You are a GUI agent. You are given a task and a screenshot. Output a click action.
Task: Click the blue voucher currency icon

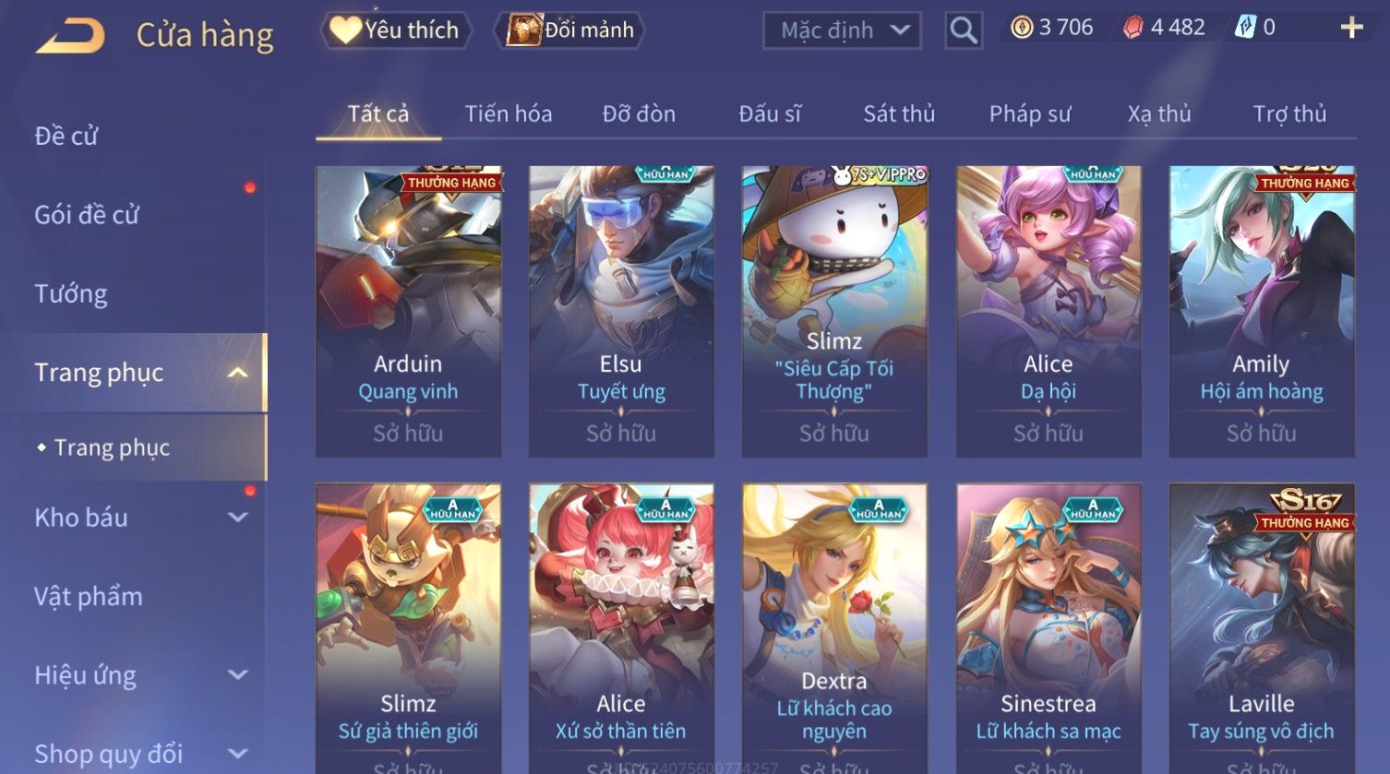(x=1245, y=28)
